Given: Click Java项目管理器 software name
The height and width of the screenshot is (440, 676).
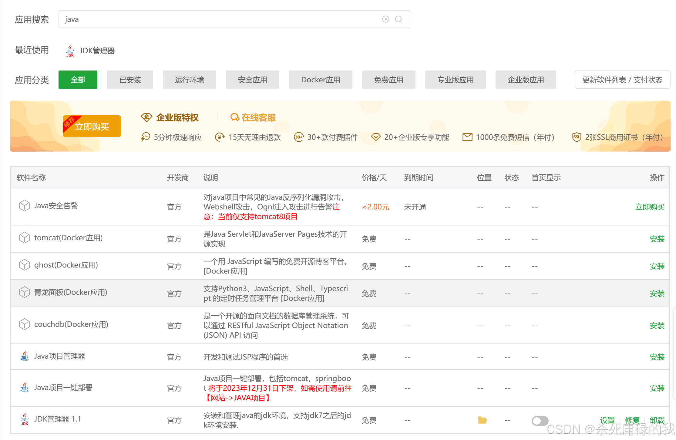Looking at the screenshot, I should [60, 356].
